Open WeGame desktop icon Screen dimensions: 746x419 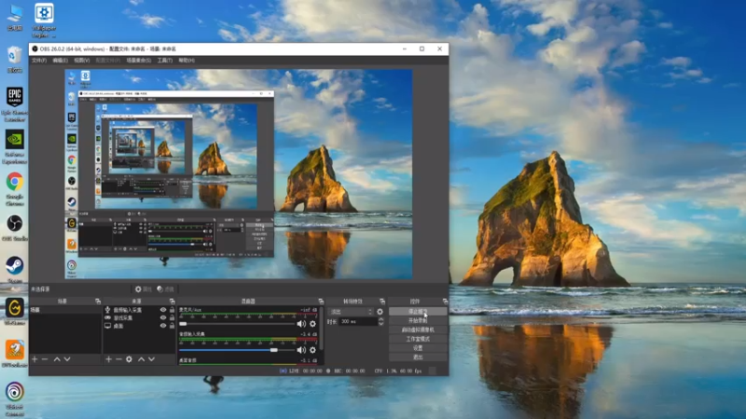click(15, 311)
